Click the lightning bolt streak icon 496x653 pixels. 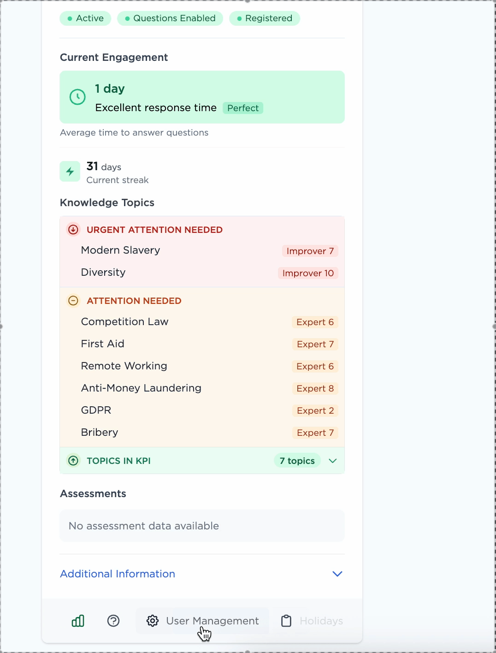[x=70, y=172]
